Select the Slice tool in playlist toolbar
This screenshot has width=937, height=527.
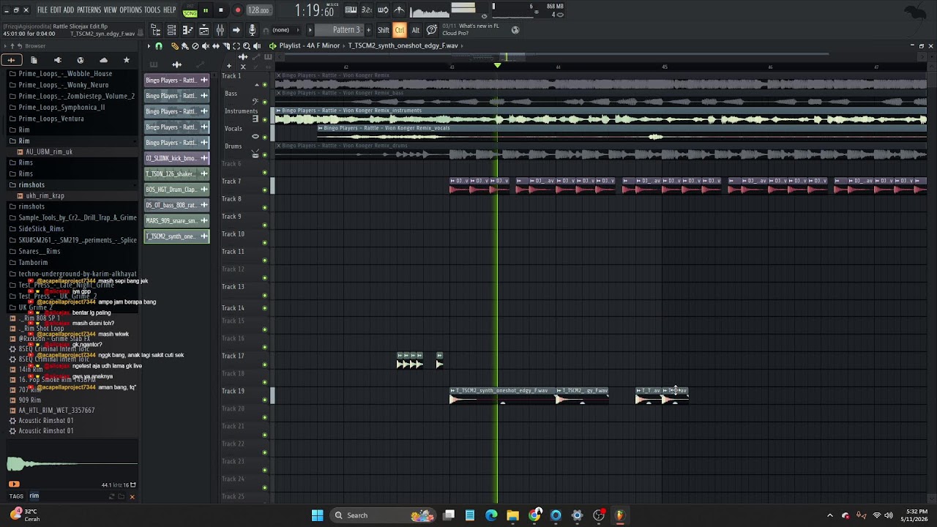click(x=226, y=46)
